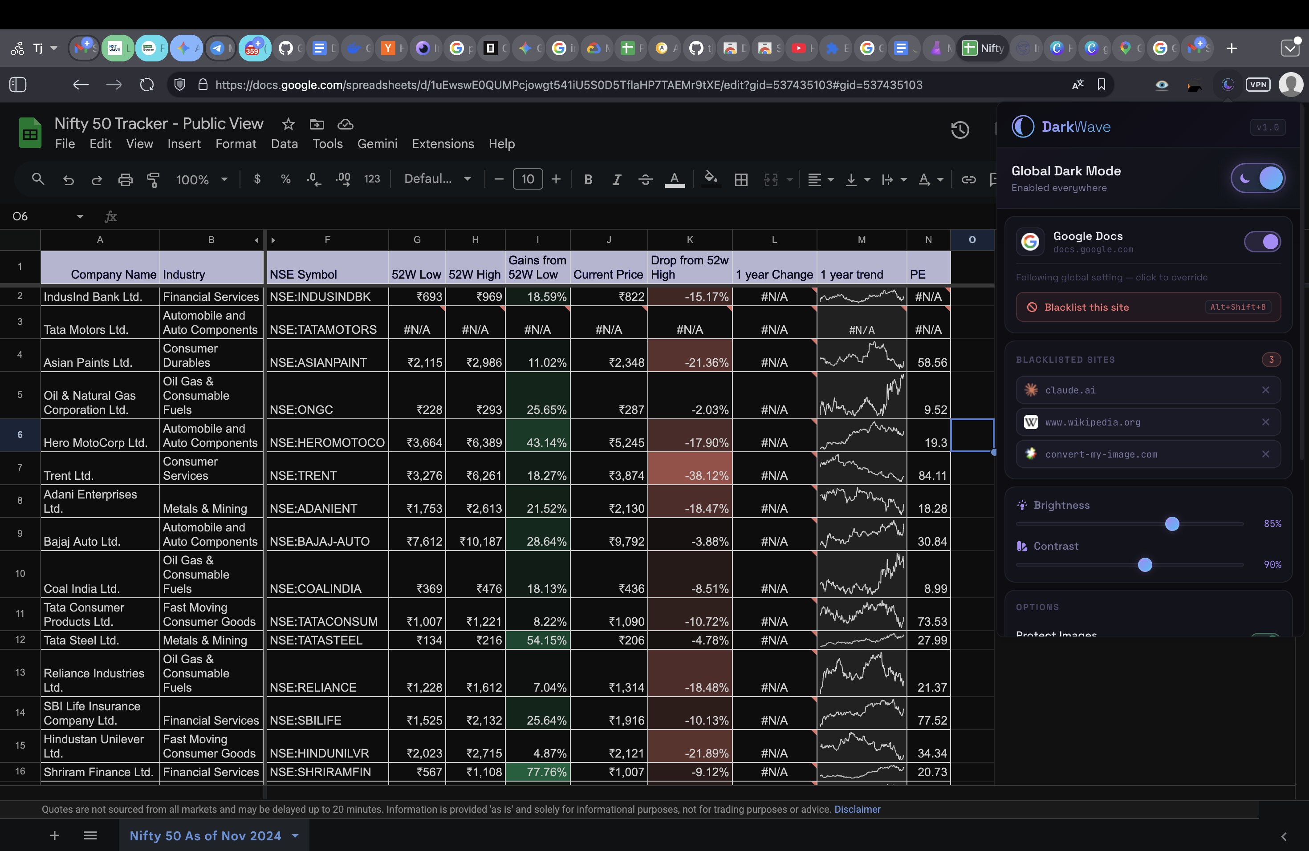Adjust the Brightness slider in DarkWave
This screenshot has height=851, width=1309.
click(x=1173, y=524)
